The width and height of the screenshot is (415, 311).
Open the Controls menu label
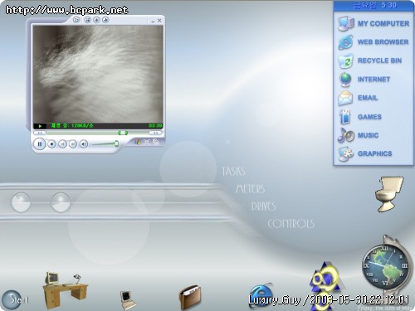(291, 224)
